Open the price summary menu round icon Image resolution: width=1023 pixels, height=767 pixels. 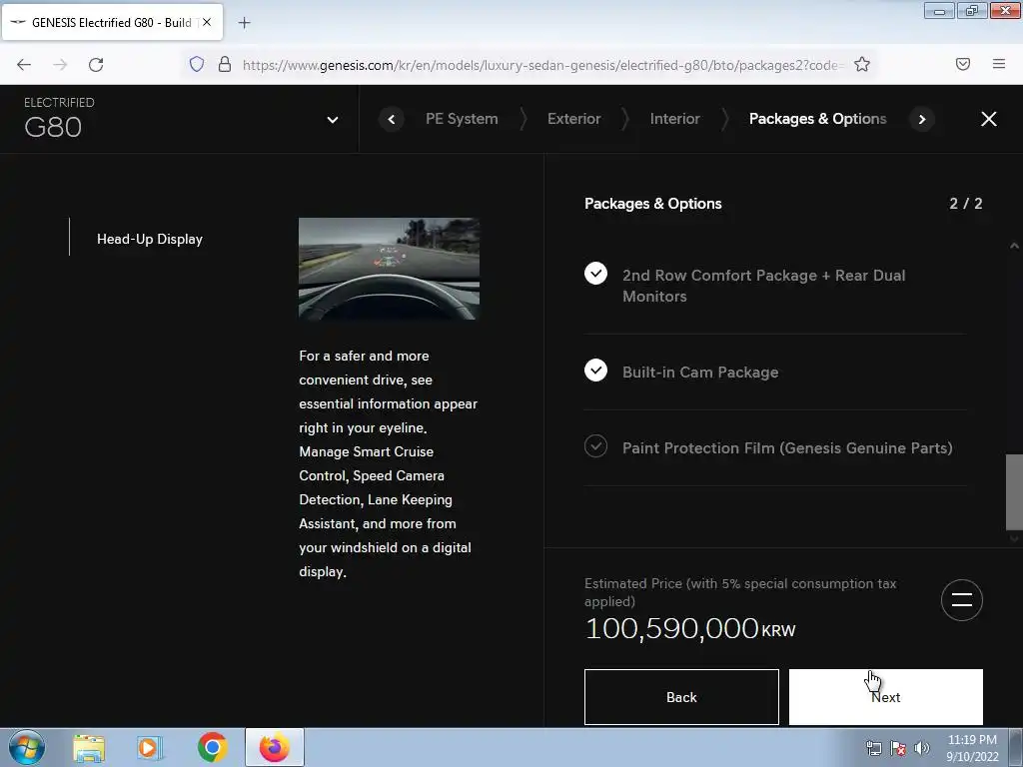(962, 600)
